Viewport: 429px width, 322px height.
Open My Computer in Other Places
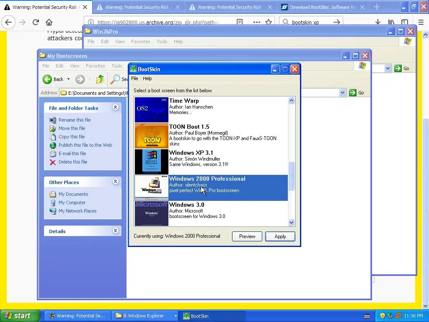coord(72,203)
